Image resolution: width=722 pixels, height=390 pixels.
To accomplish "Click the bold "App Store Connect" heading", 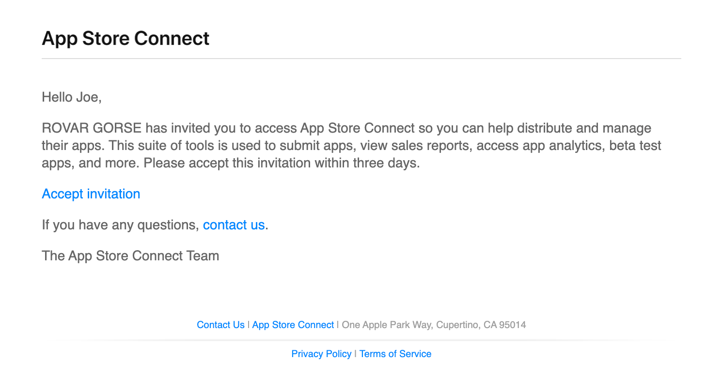I will pos(126,38).
